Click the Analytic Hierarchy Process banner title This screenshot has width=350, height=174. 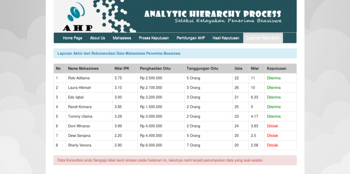(213, 14)
